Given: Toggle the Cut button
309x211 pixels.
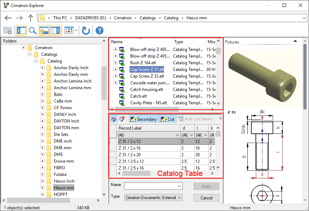Looking at the screenshot, I should [x=168, y=119].
